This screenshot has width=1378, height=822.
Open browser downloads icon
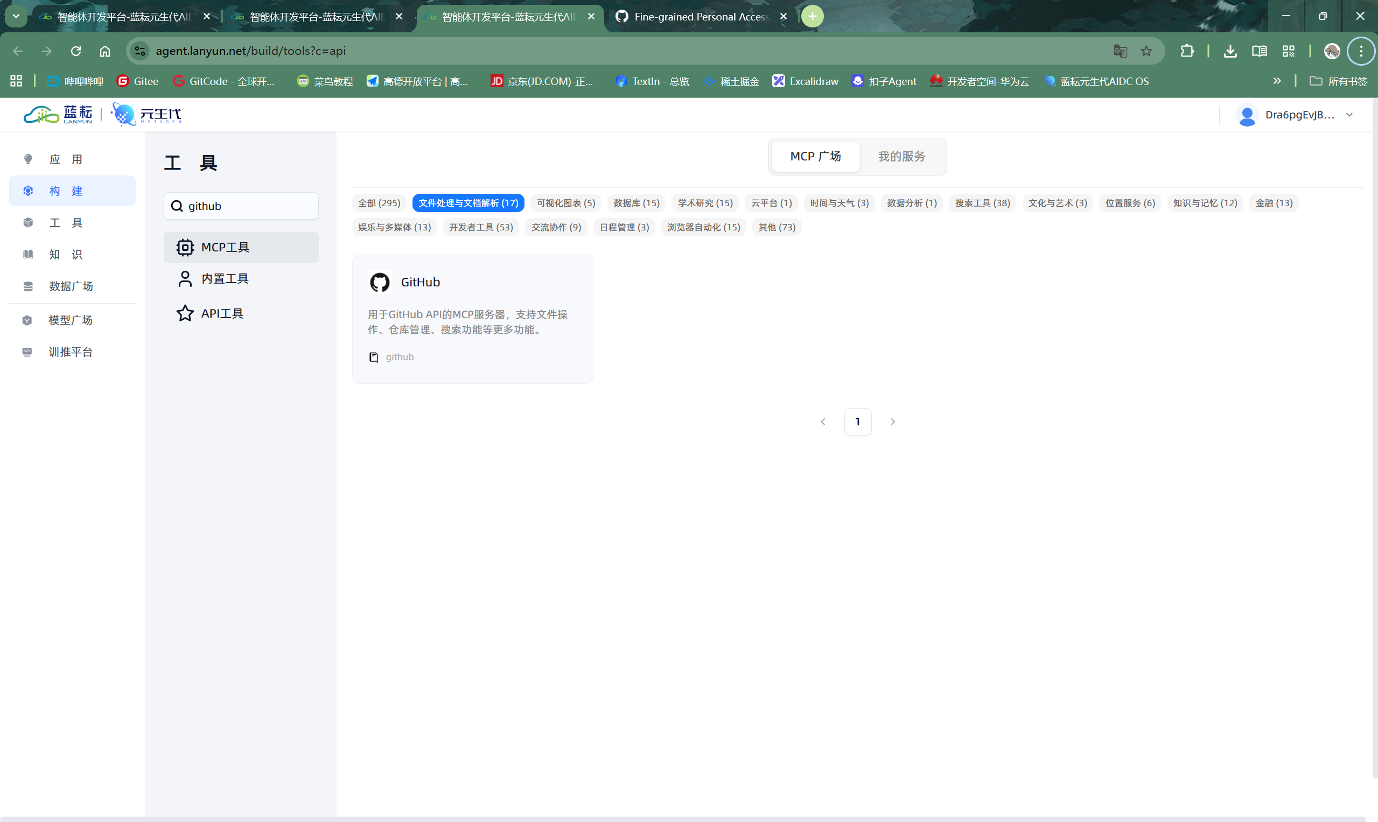1229,51
